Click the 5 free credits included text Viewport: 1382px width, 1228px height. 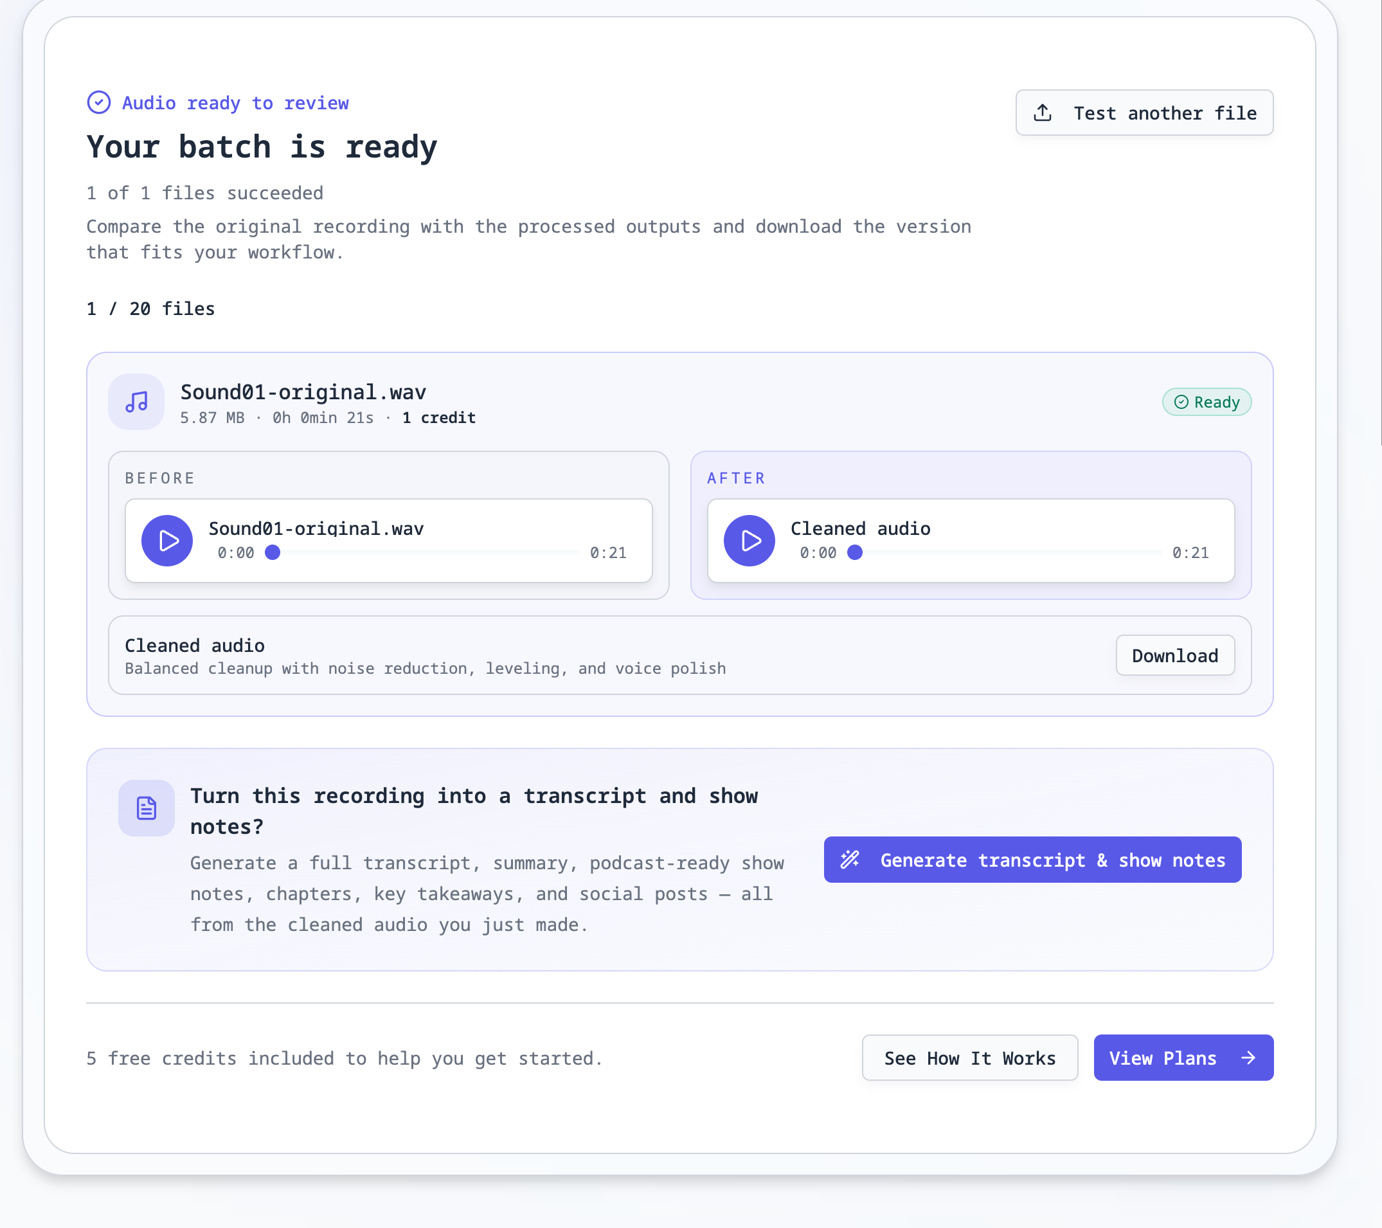(344, 1058)
